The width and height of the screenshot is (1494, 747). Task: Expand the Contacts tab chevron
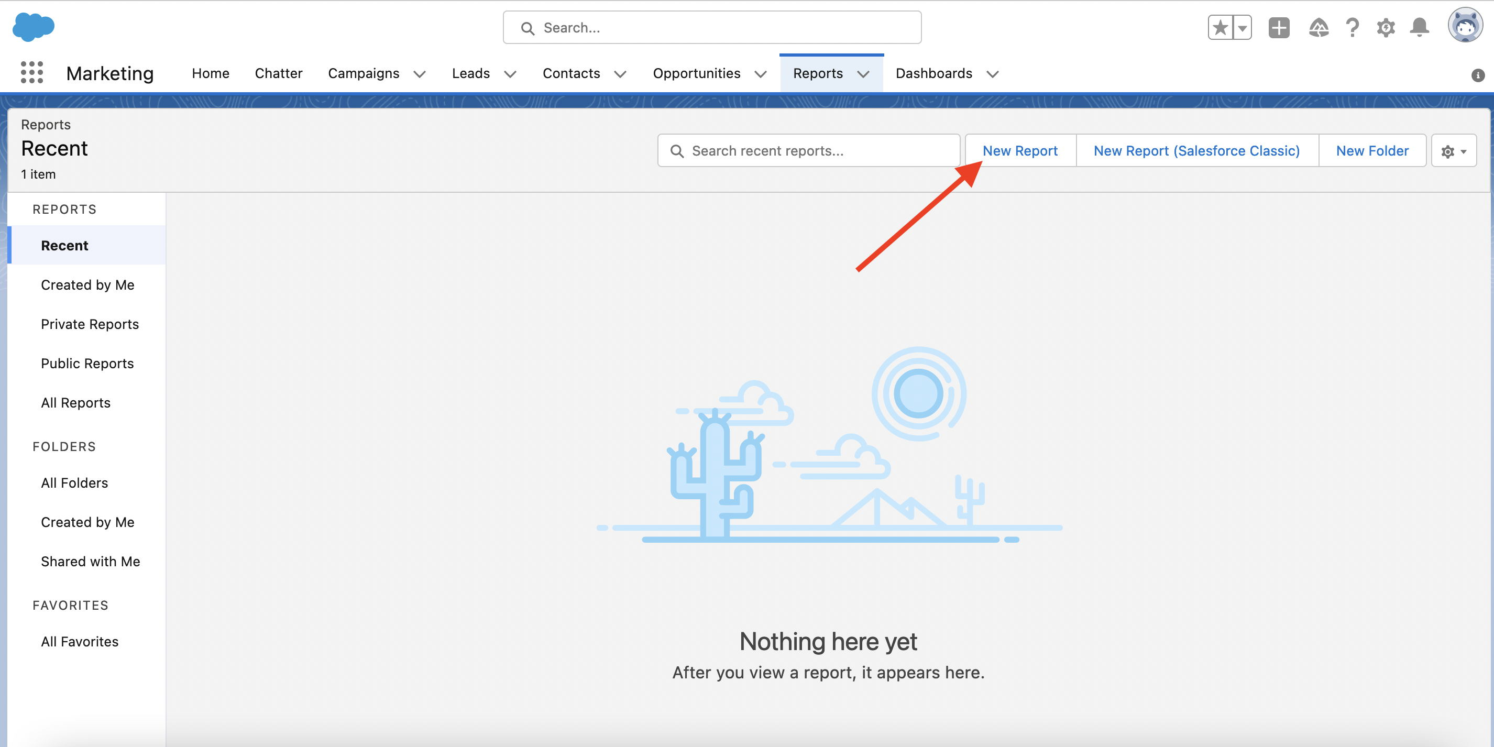click(620, 74)
